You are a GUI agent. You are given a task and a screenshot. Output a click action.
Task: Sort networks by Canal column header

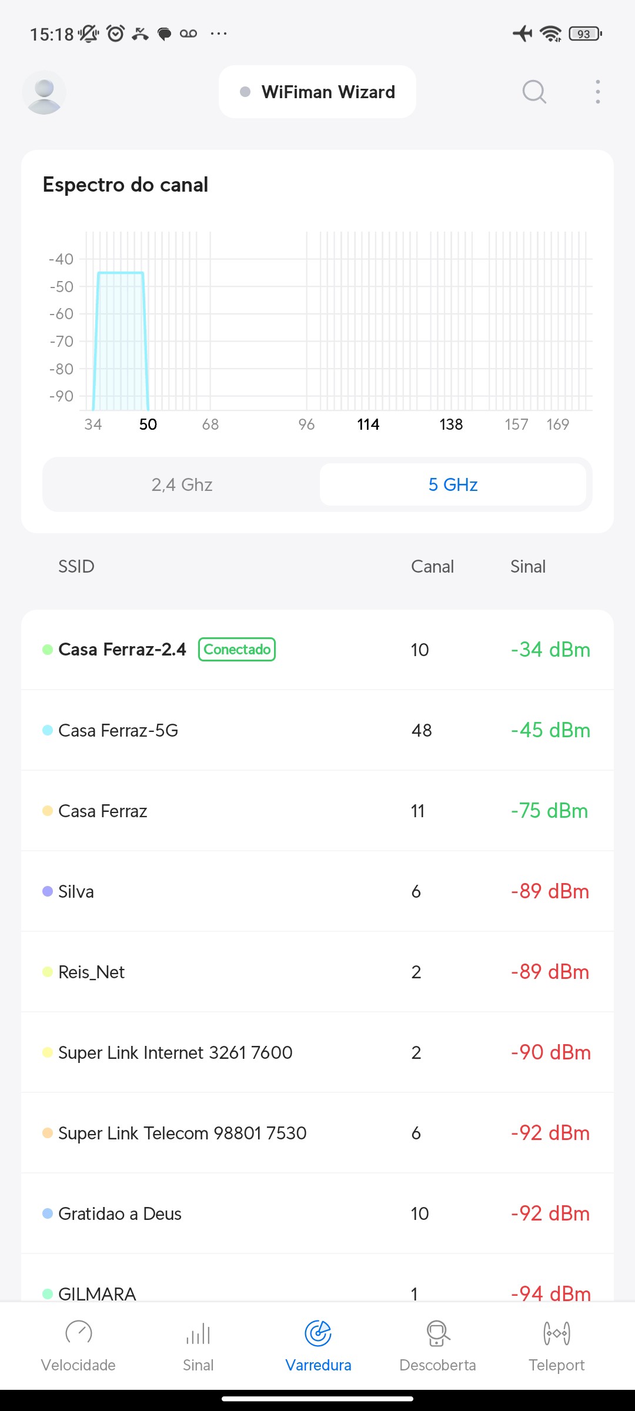432,567
